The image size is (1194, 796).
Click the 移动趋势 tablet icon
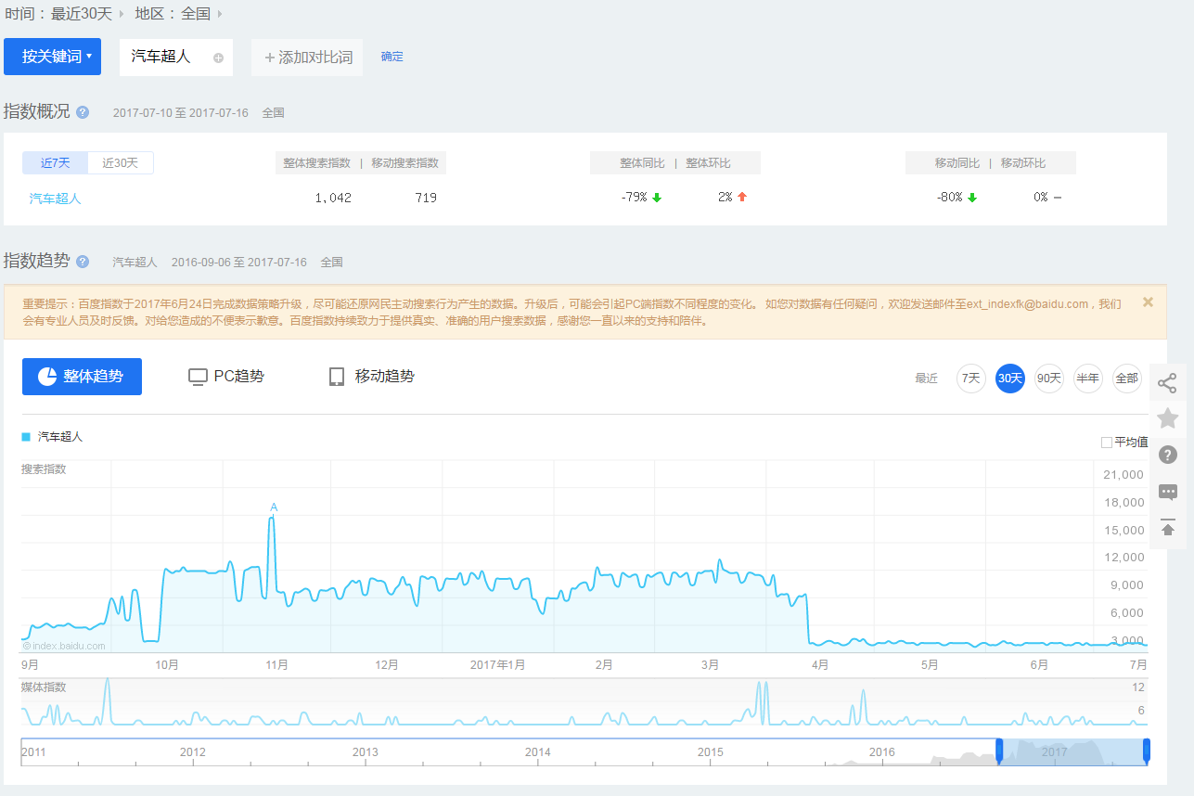pos(337,377)
